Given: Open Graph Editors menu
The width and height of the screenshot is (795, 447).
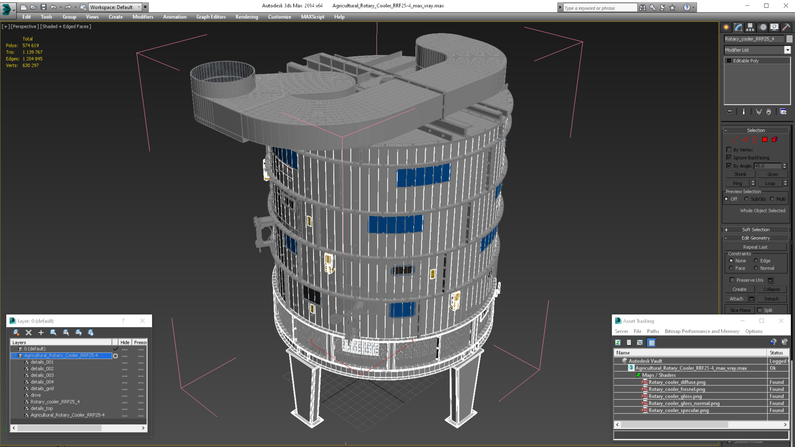Looking at the screenshot, I should [211, 17].
